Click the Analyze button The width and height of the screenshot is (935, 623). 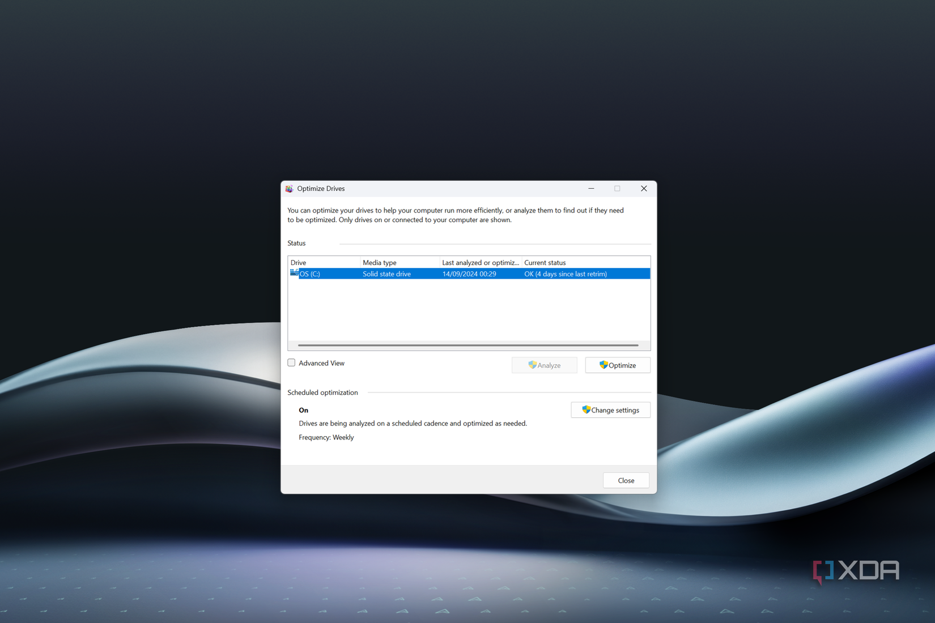(x=544, y=365)
